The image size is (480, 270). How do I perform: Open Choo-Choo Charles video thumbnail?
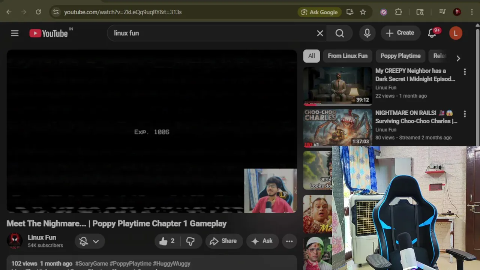click(337, 128)
